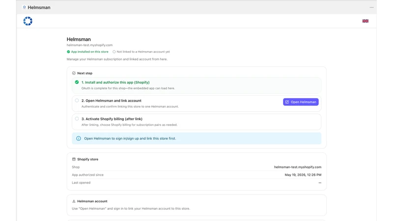
Task: Click the 'Next step' heading
Action: (x=84, y=73)
